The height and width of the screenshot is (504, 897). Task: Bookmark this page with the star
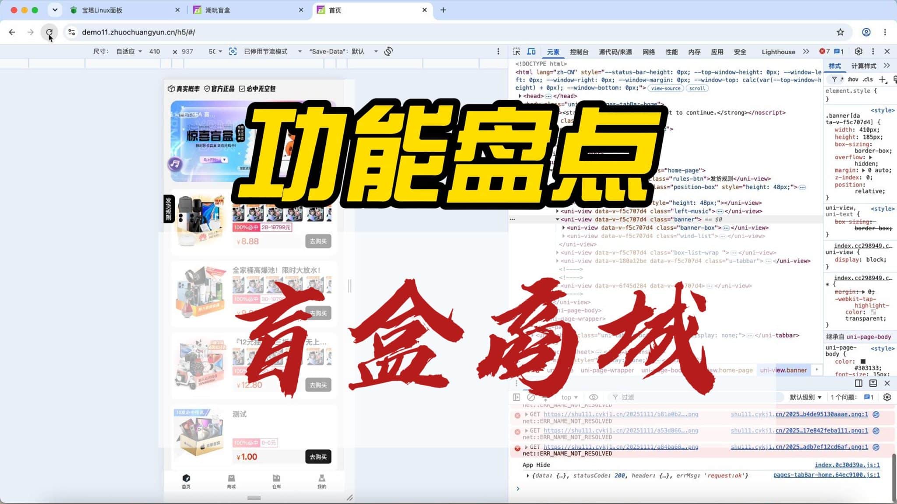(x=840, y=32)
